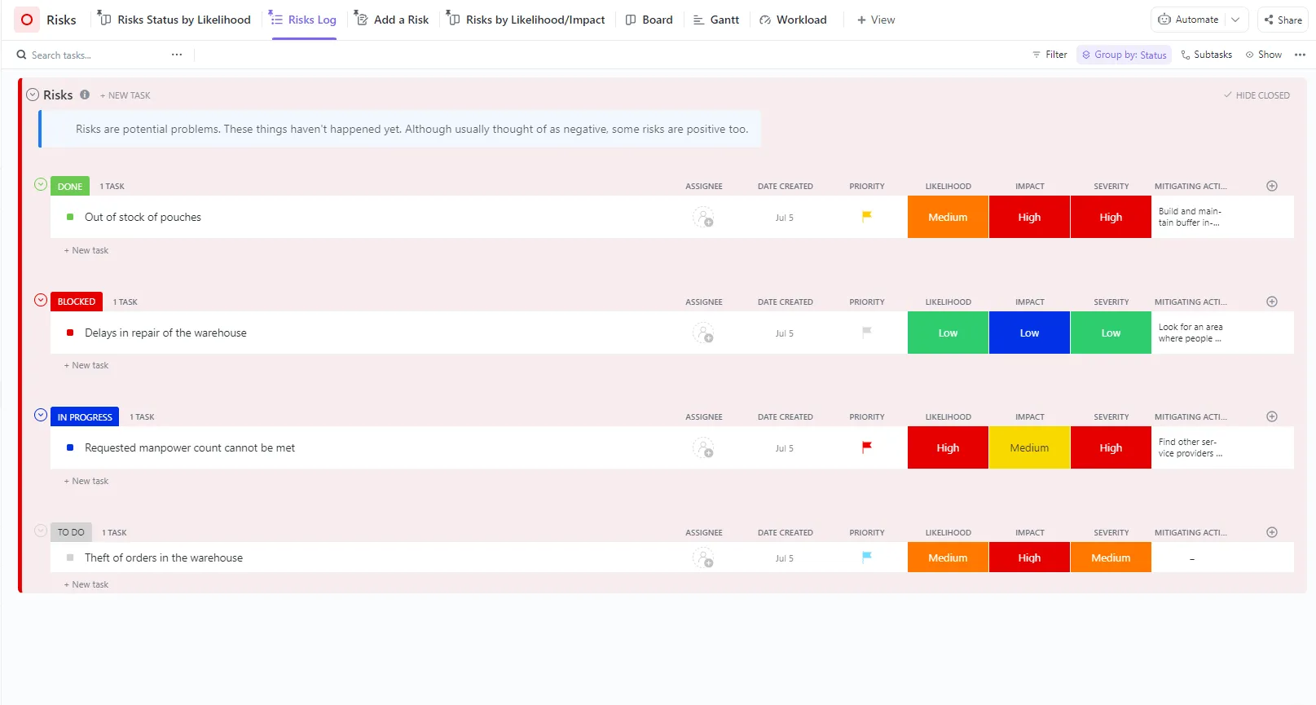
Task: Click the red Risks space logo icon
Action: point(27,20)
